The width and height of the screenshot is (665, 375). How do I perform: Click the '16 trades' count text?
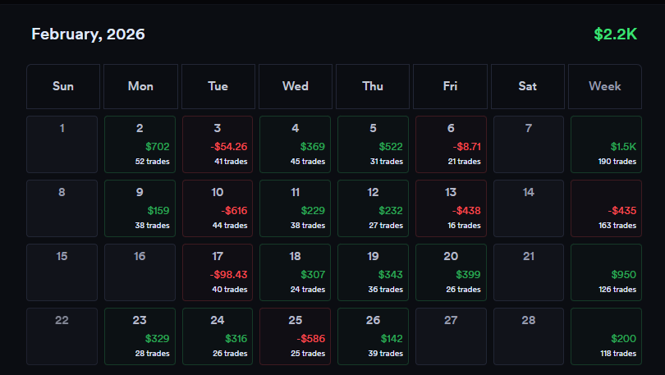click(464, 226)
